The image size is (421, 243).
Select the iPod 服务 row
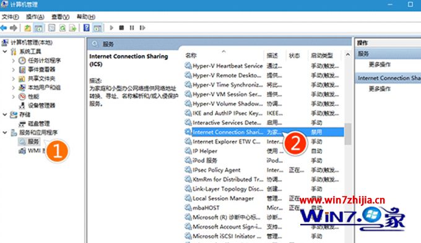[x=264, y=160]
